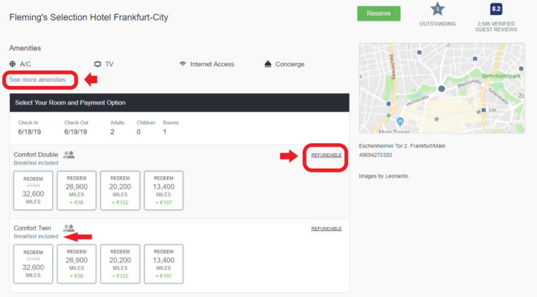Open Comfort Twin REFUNDABLE policy link
Screen dimensions: 537x297
point(326,228)
